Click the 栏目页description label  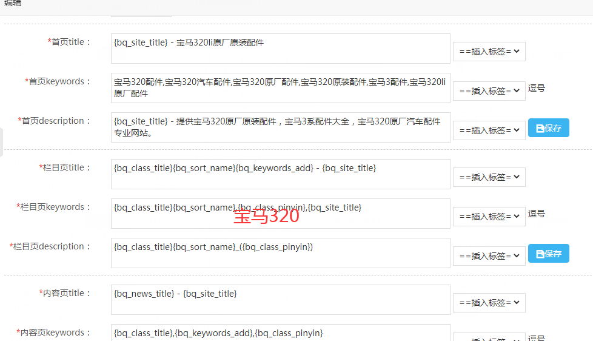tap(50, 246)
